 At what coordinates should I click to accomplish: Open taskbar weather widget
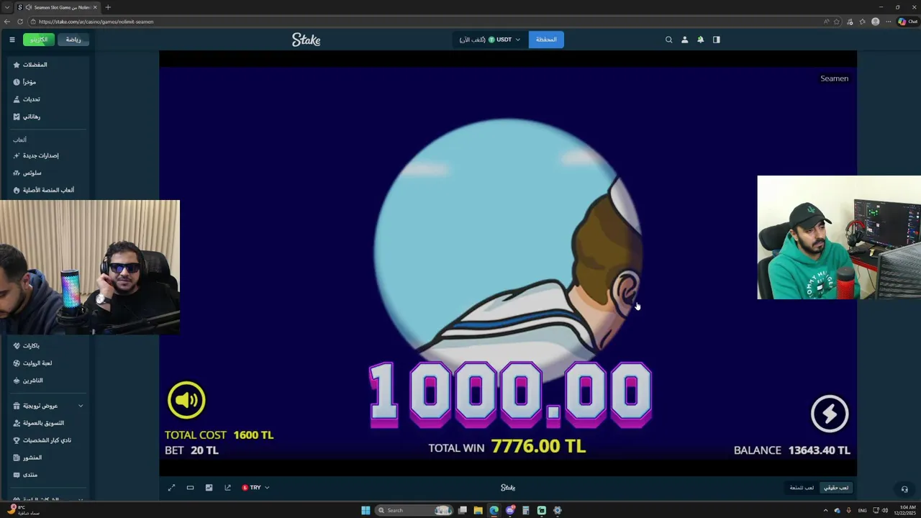pyautogui.click(x=23, y=510)
